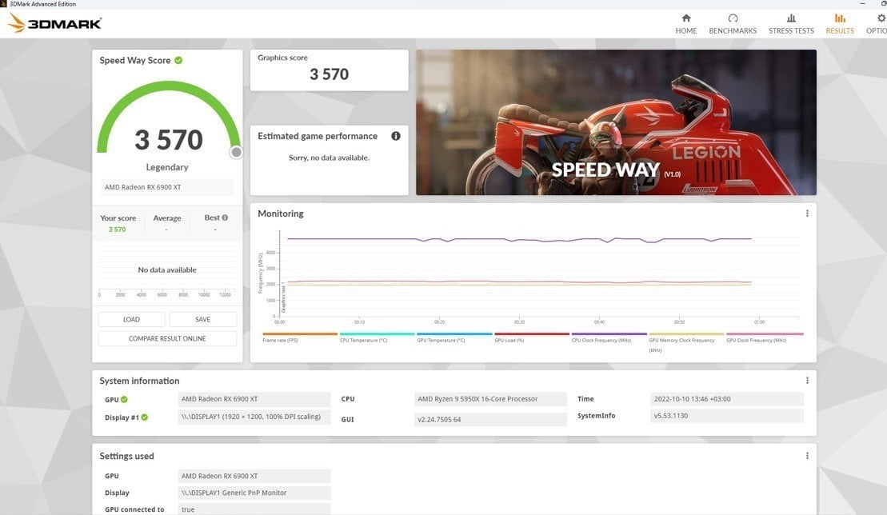Open the Options gear icon

(x=881, y=18)
